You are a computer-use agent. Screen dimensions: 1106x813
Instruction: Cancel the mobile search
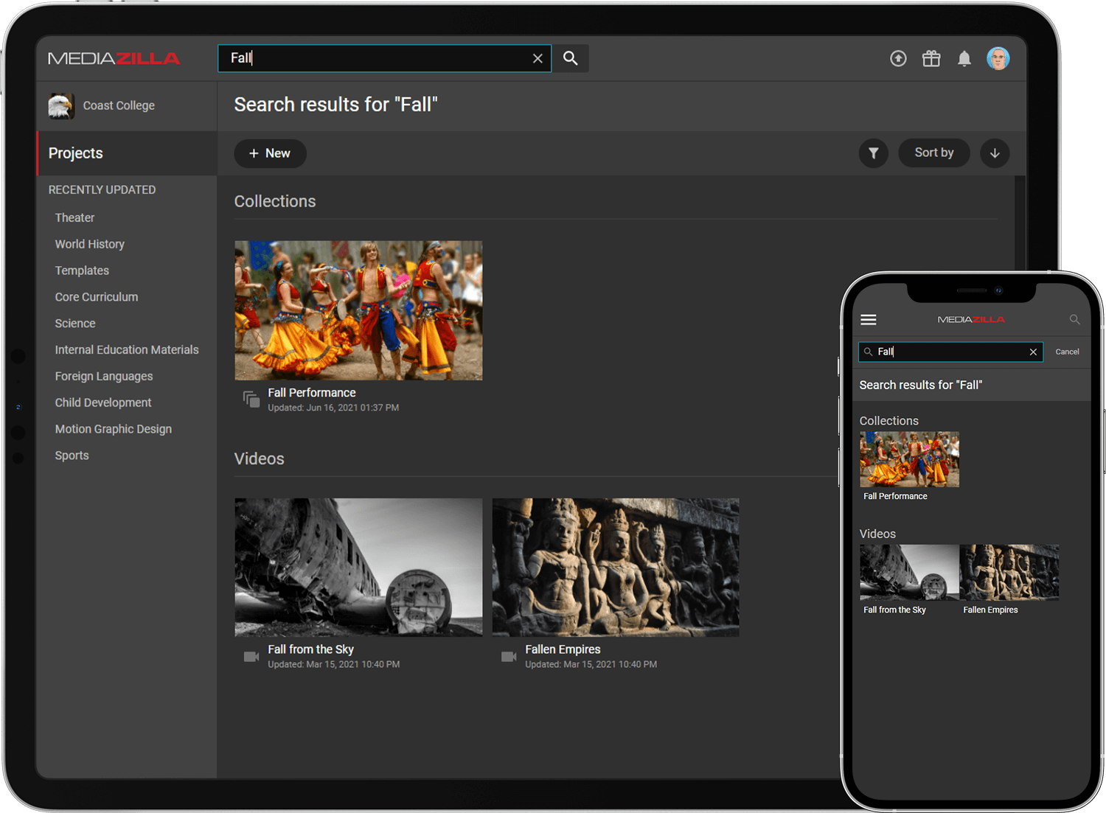coord(1067,352)
